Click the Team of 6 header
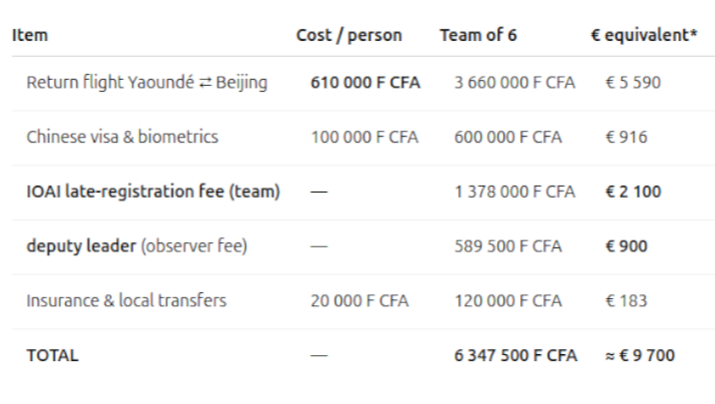The width and height of the screenshot is (715, 404). tap(478, 35)
